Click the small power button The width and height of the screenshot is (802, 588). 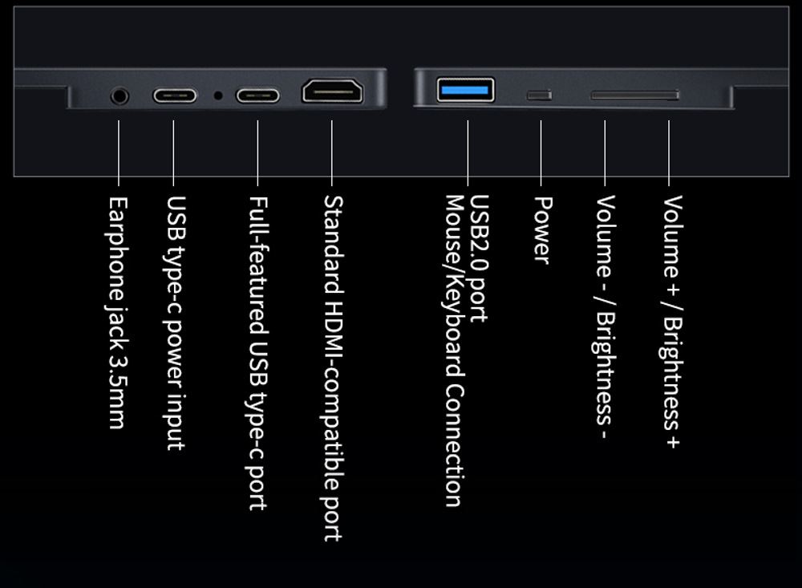pos(540,95)
